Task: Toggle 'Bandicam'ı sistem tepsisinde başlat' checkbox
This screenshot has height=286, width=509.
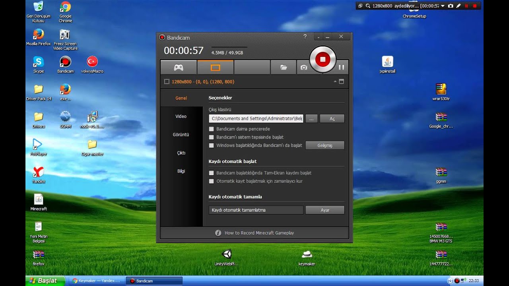Action: click(212, 137)
